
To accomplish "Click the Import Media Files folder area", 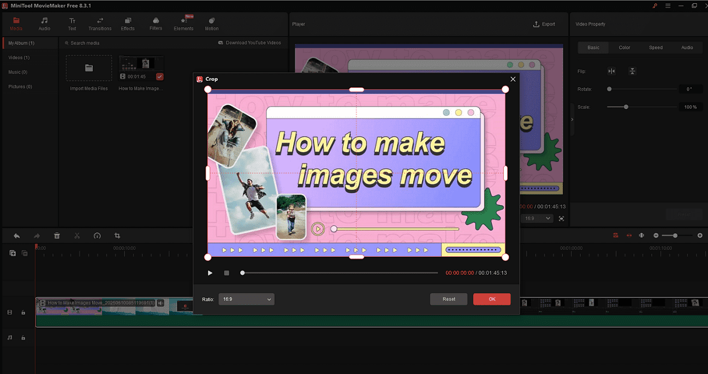I will pyautogui.click(x=88, y=68).
